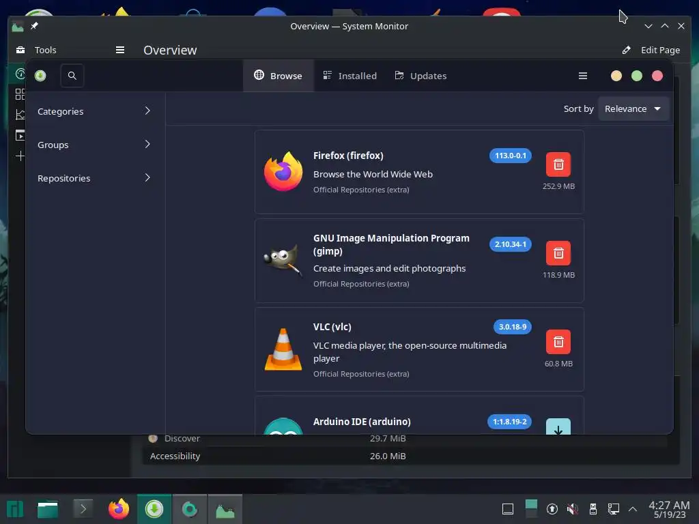This screenshot has width=699, height=524.
Task: Remove VLC with its trash button
Action: 558,342
